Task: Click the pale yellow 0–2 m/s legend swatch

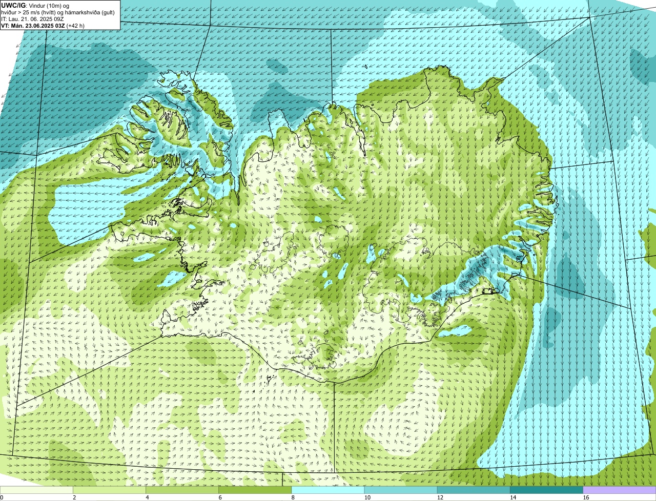Action: [36, 490]
